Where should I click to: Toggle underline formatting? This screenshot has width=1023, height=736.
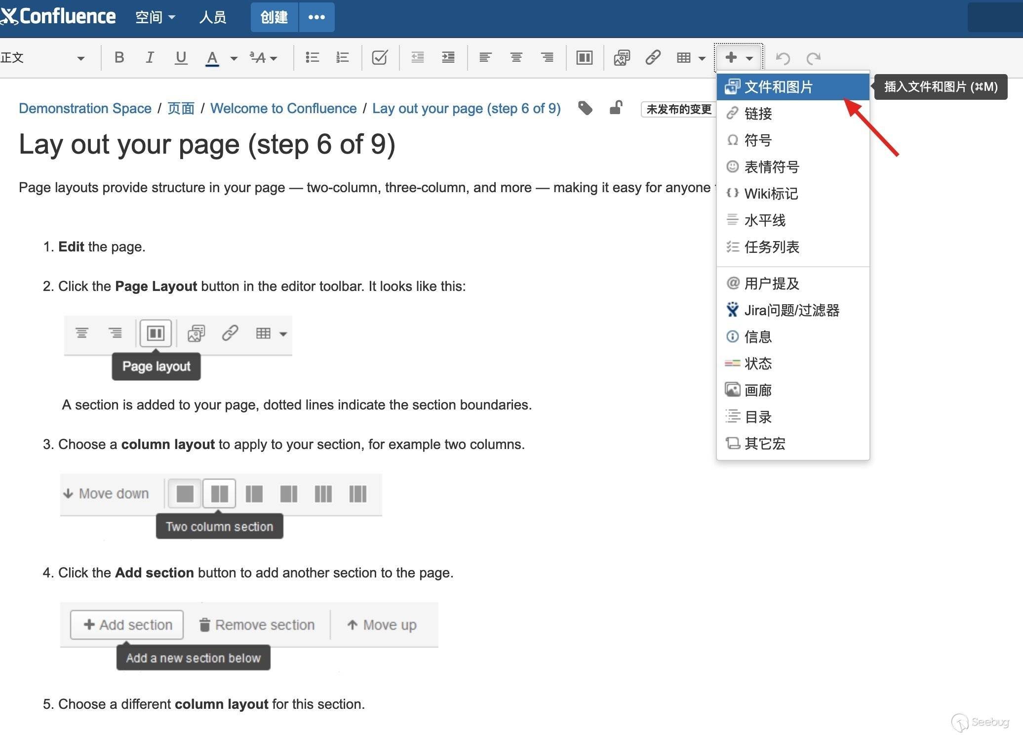[181, 58]
